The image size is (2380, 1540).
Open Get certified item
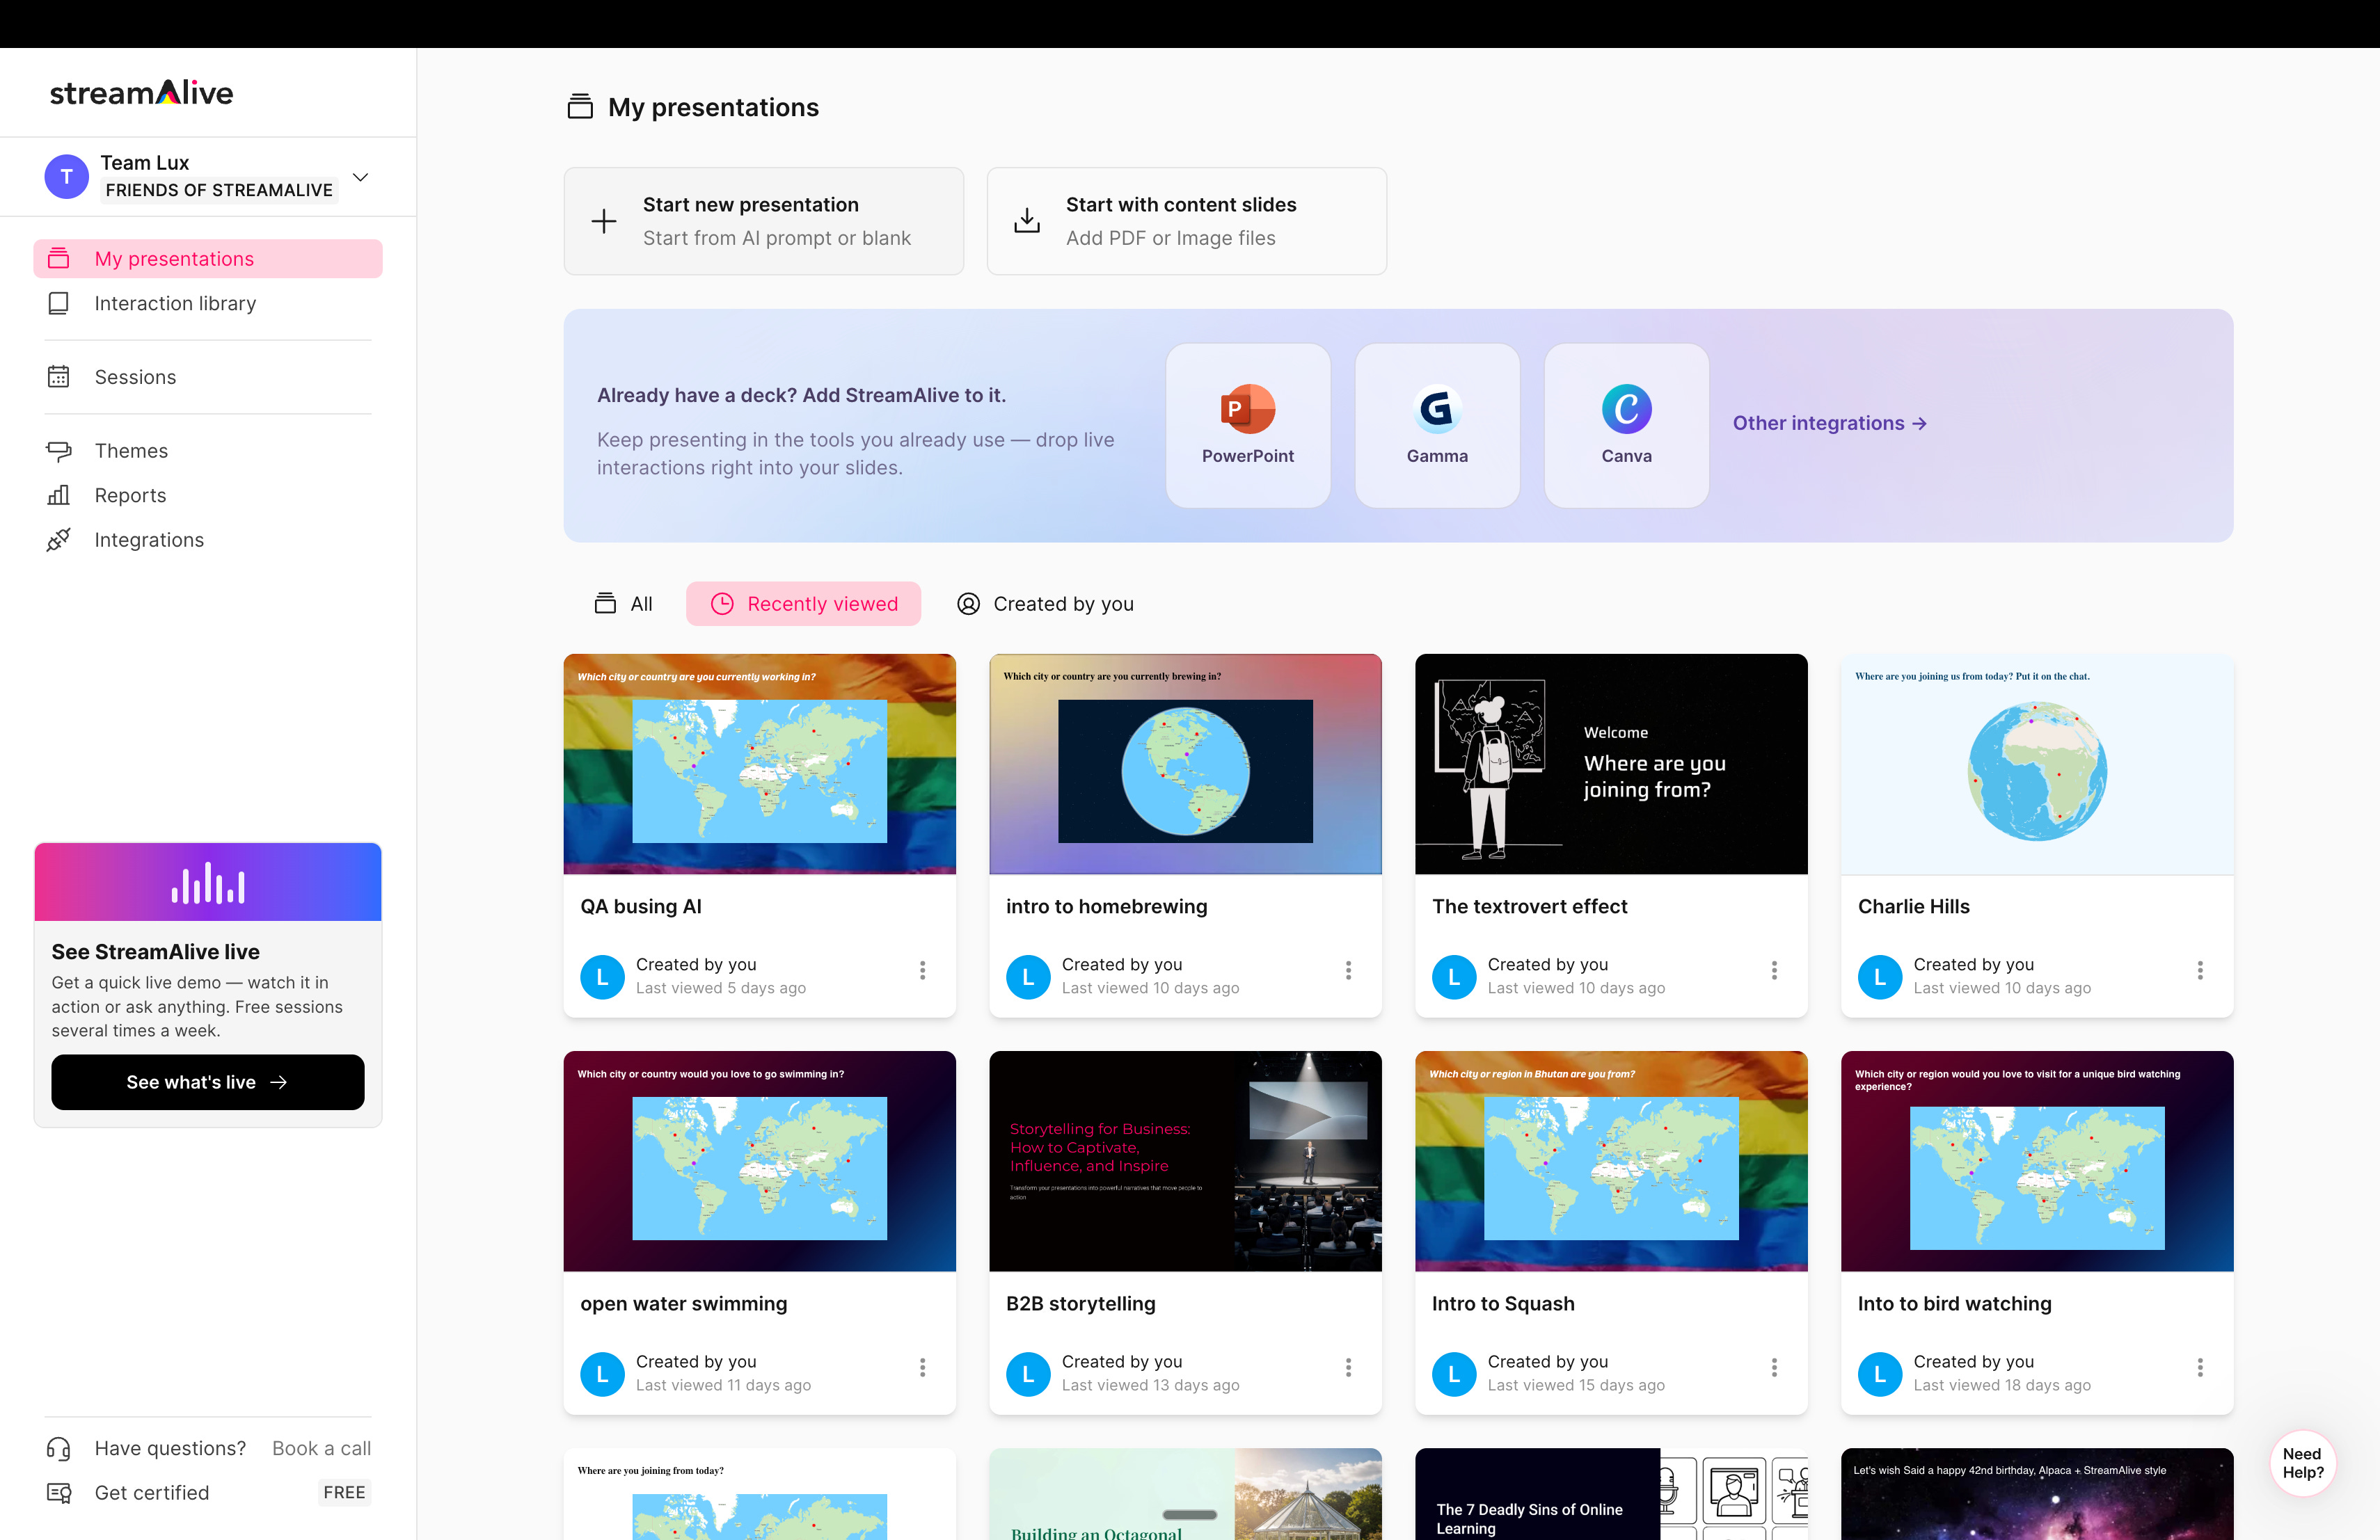pyautogui.click(x=208, y=1493)
